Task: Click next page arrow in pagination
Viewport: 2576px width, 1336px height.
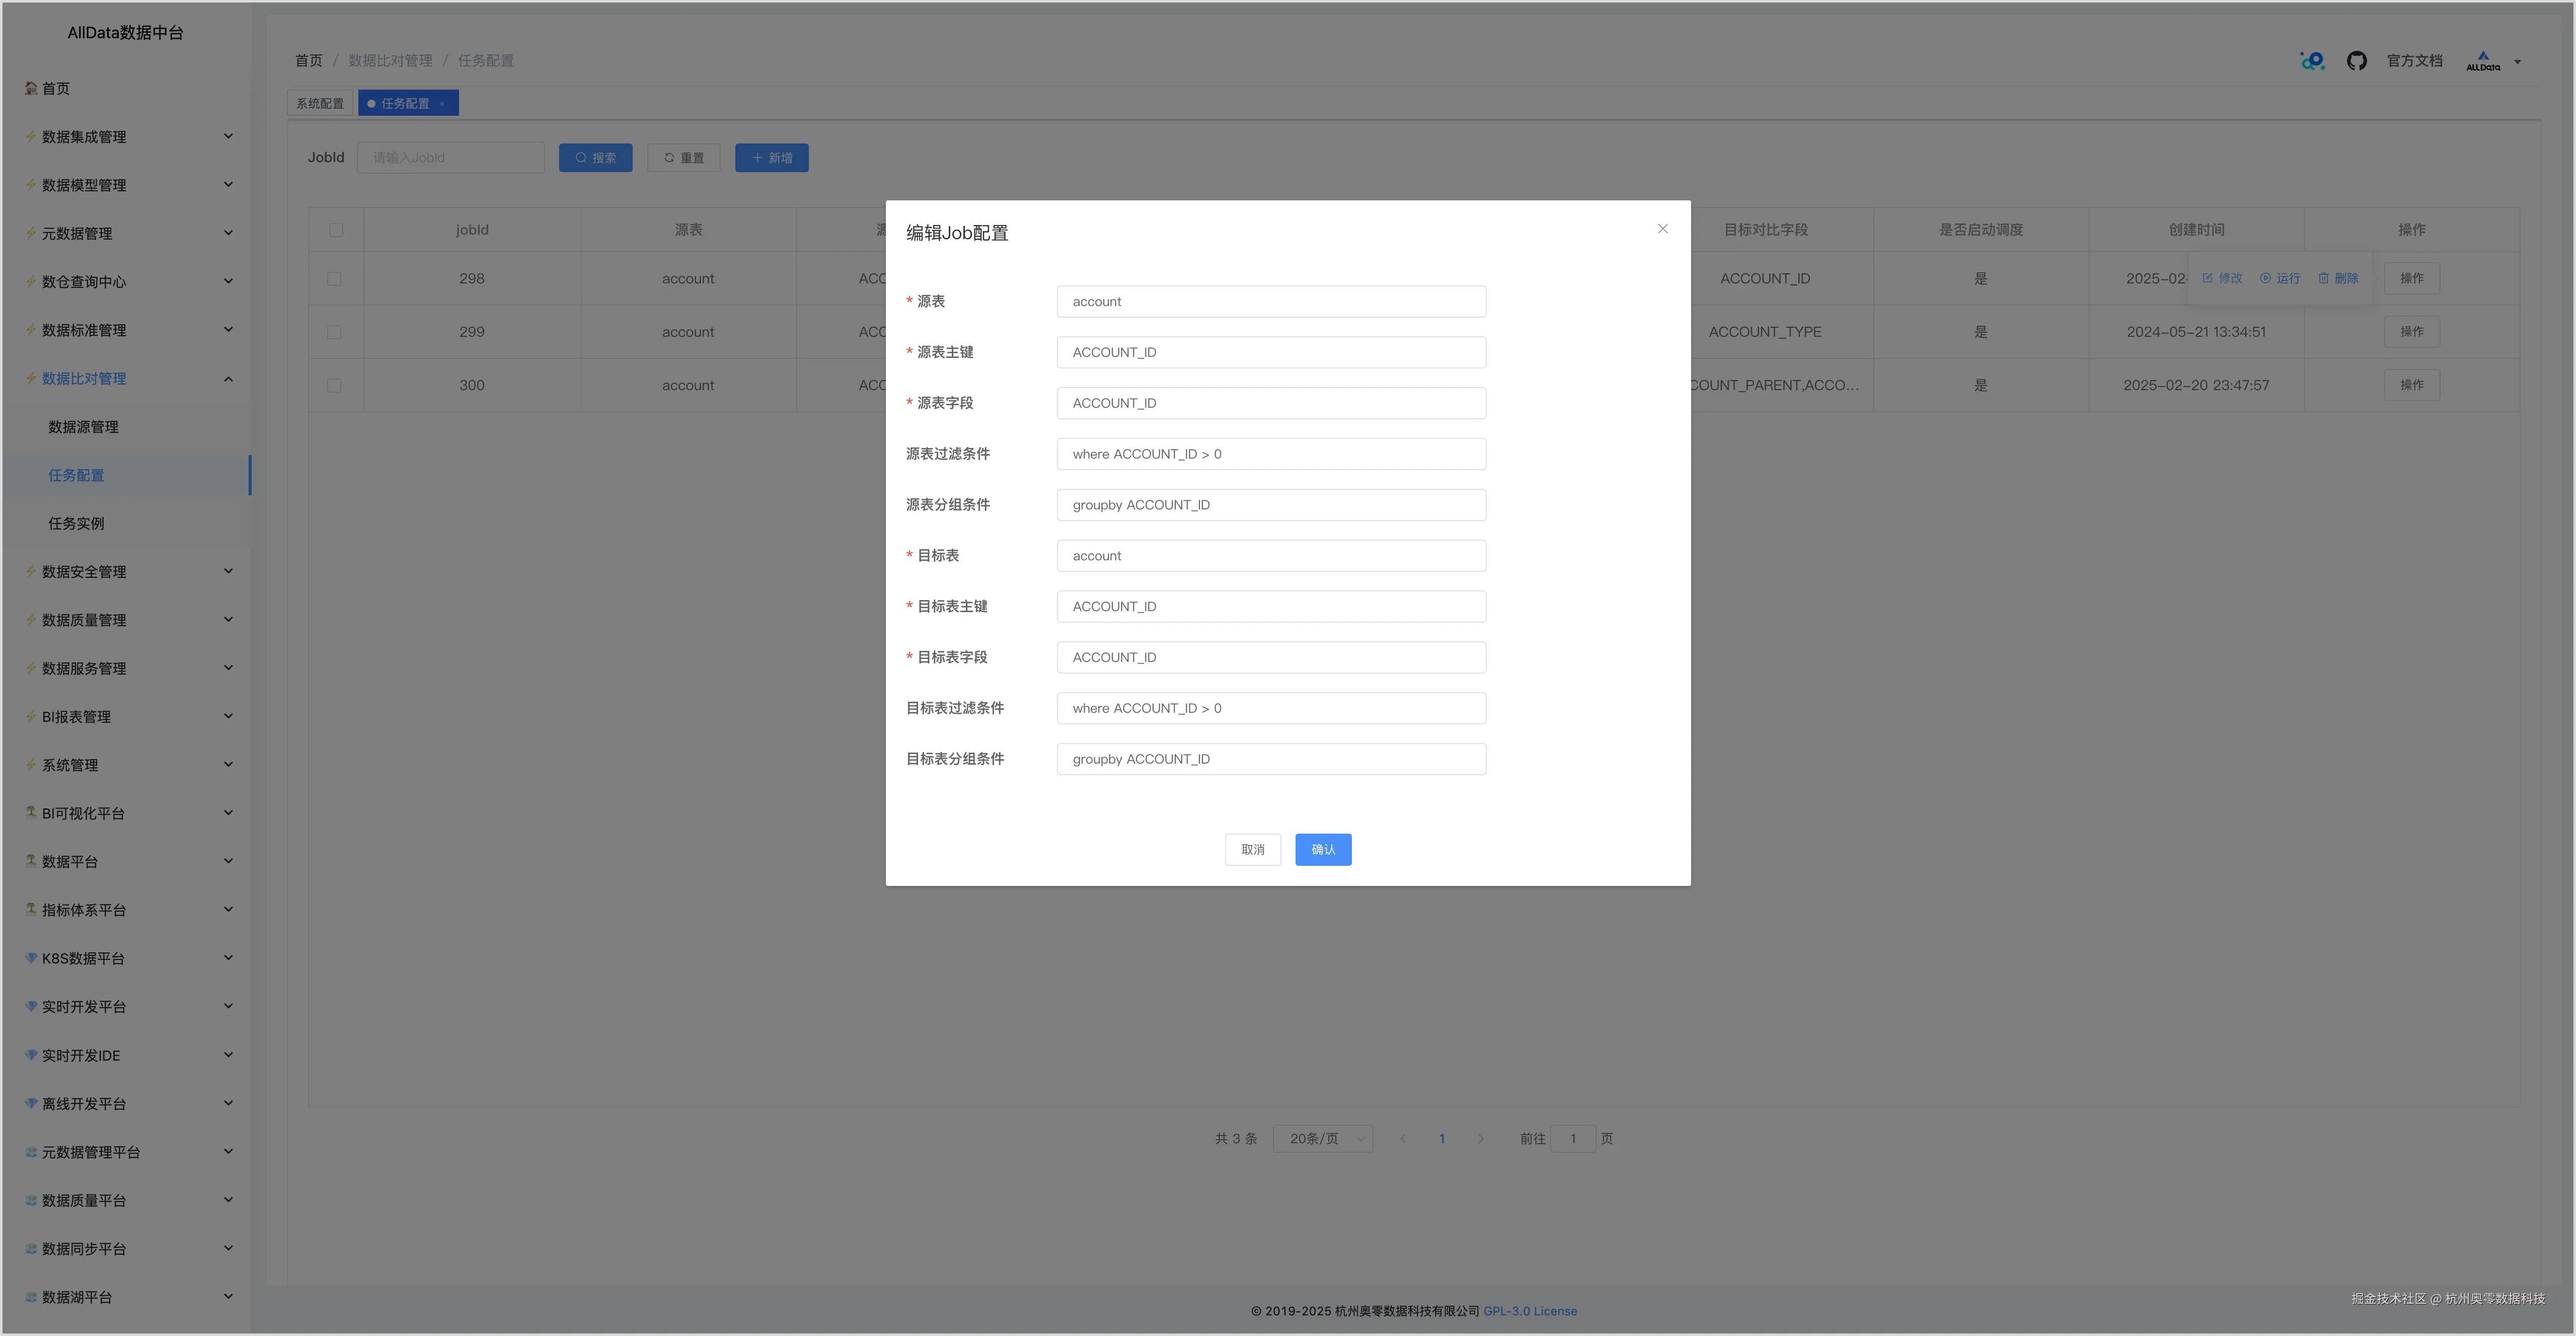Action: point(1480,1138)
